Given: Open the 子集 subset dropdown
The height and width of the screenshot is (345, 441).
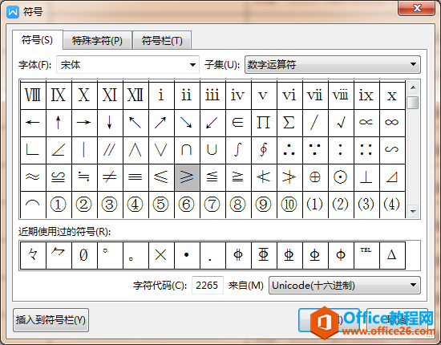Looking at the screenshot, I should [x=333, y=65].
